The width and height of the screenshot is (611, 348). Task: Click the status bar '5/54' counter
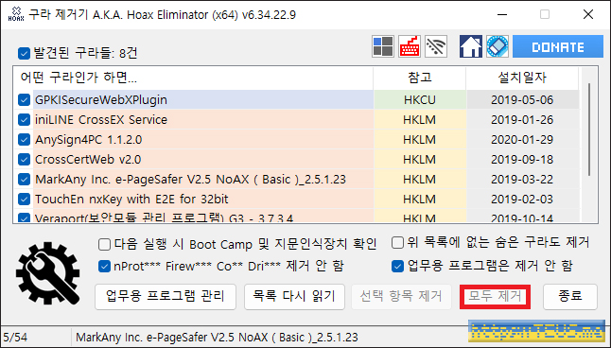(x=15, y=337)
